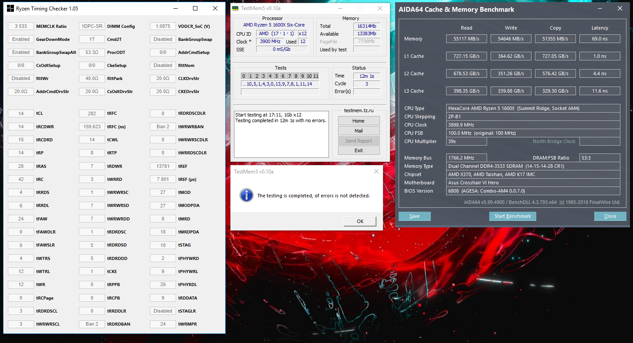Click the tRFC value 282
The width and height of the screenshot is (633, 343).
click(x=92, y=113)
